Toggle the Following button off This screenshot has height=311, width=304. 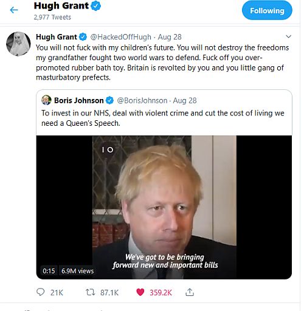pos(267,10)
